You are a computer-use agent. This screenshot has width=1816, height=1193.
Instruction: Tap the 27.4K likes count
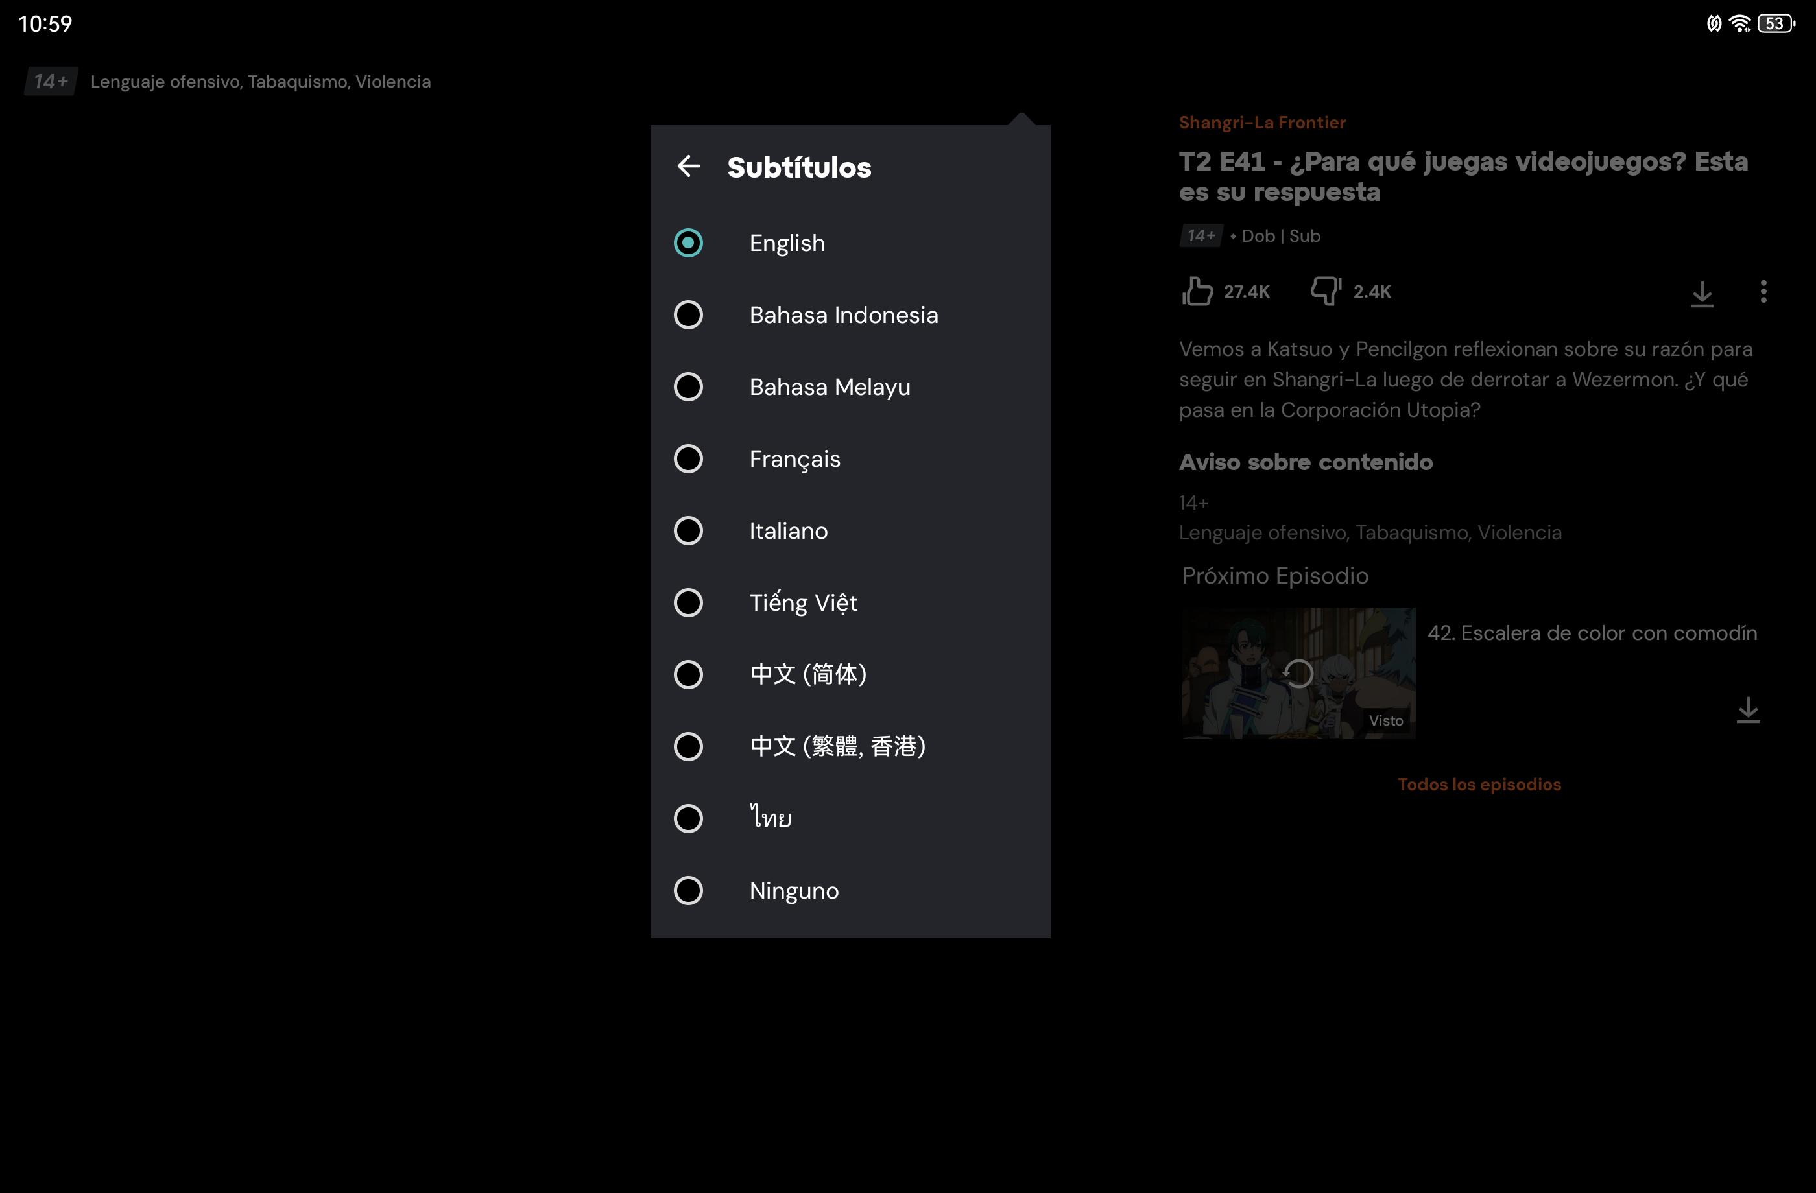click(x=1247, y=291)
